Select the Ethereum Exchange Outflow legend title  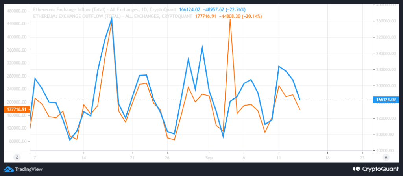(113, 16)
